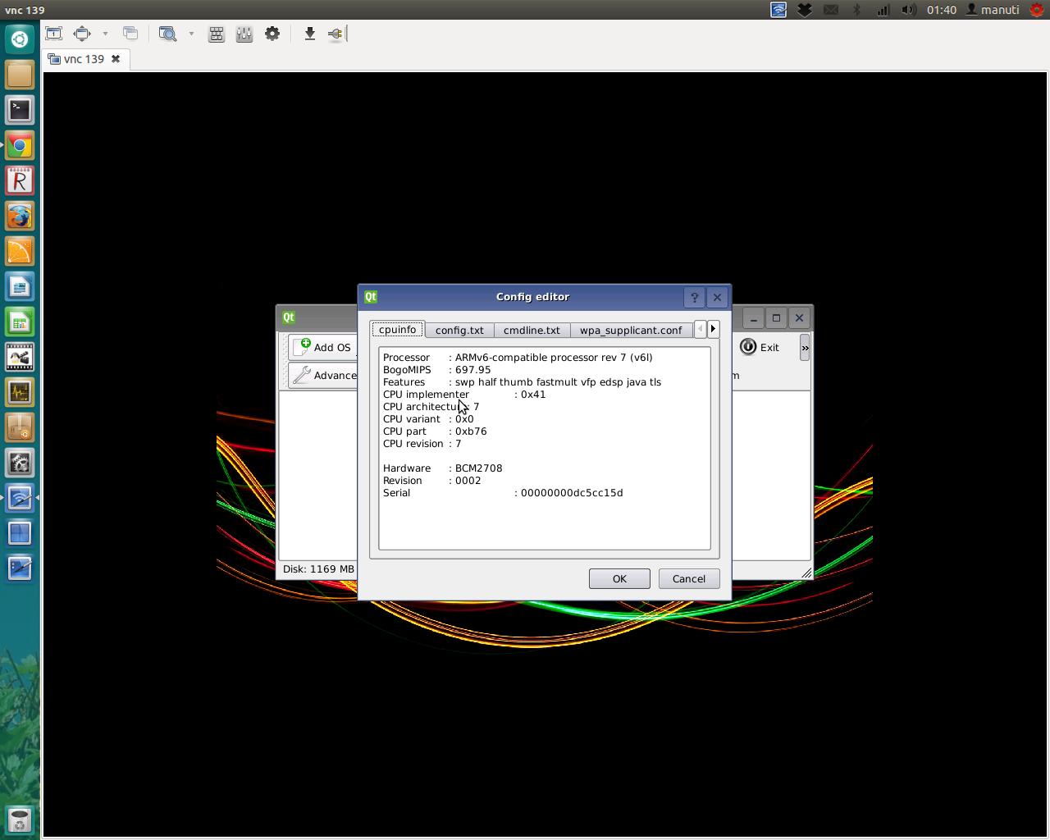1050x840 pixels.
Task: Click the minimize download-arrow icon
Action: tap(309, 34)
